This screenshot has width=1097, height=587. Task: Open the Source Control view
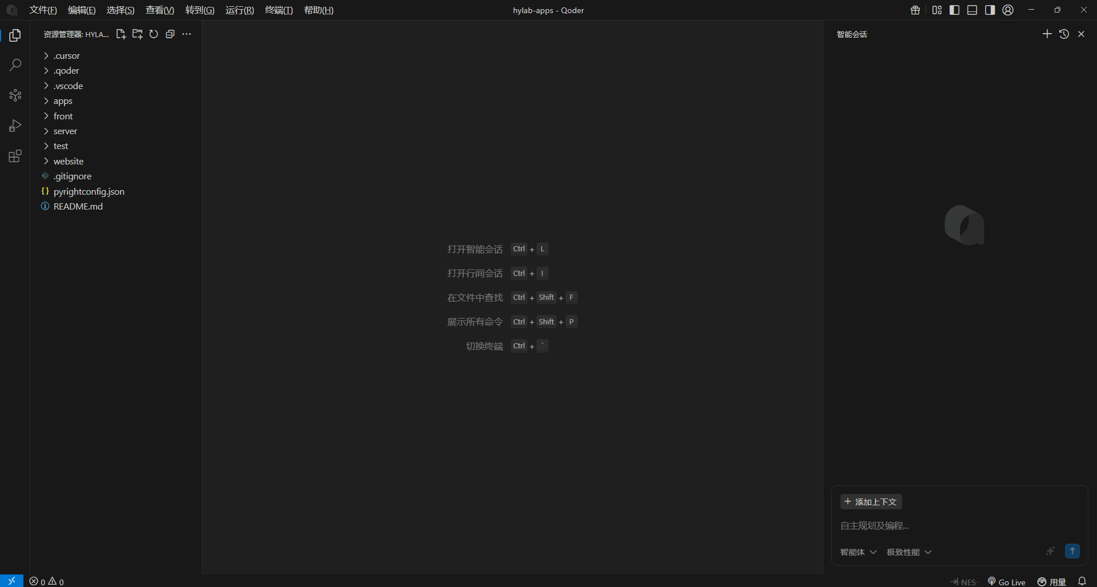pos(15,95)
